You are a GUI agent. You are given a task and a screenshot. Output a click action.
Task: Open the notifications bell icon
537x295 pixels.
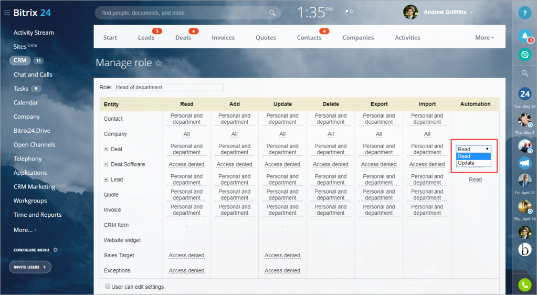(525, 36)
